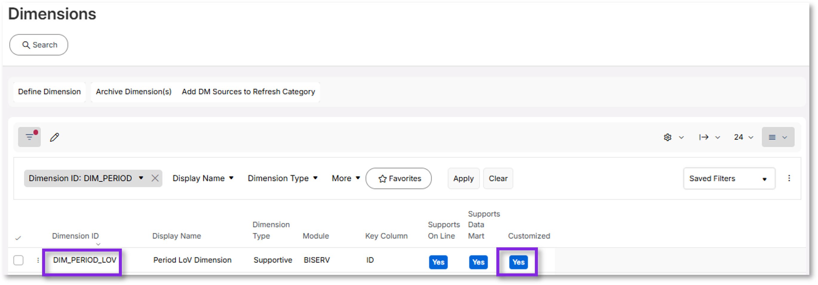
Task: Click the Search button
Action: click(39, 45)
